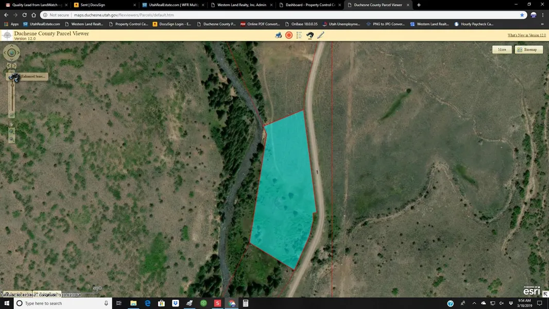The image size is (549, 309).
Task: Open the legend list icon
Action: click(x=299, y=35)
